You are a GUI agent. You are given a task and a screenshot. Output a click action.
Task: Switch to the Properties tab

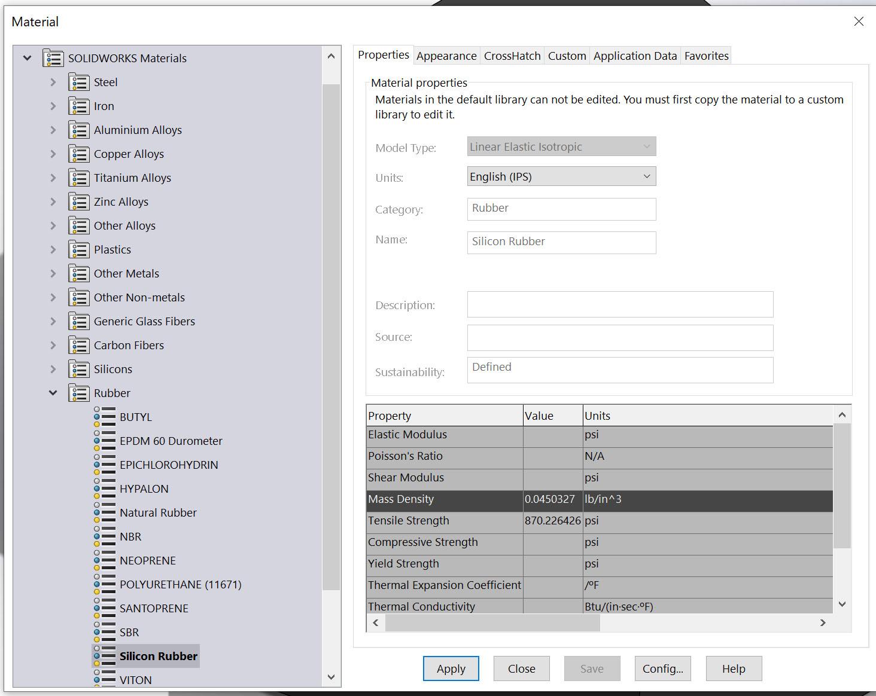click(384, 55)
